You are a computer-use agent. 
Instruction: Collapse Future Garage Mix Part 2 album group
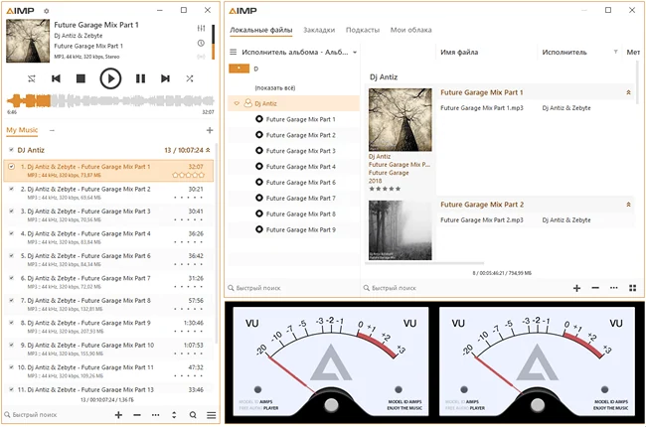pyautogui.click(x=628, y=205)
